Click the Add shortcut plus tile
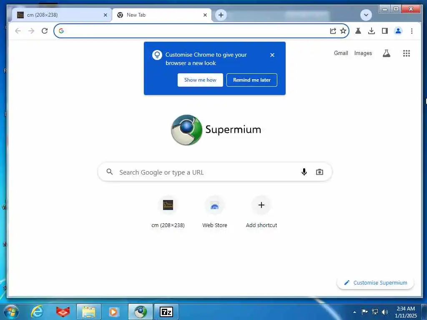Image resolution: width=427 pixels, height=320 pixels. pyautogui.click(x=261, y=212)
